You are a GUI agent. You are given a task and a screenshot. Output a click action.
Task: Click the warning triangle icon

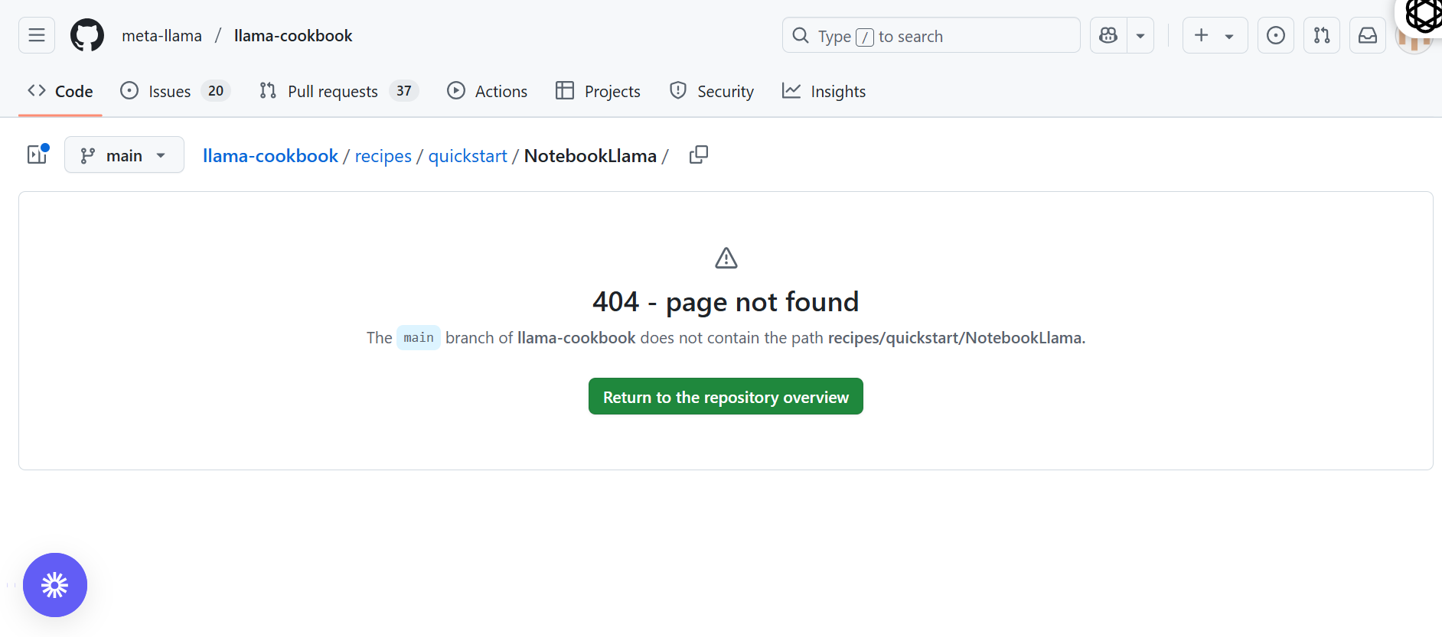tap(726, 258)
